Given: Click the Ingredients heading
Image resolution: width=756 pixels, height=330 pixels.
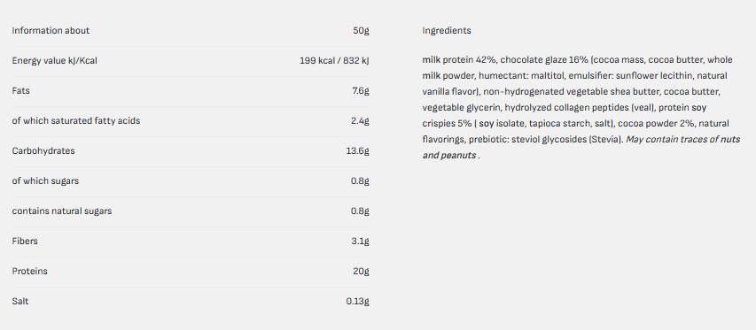Looking at the screenshot, I should tap(447, 30).
